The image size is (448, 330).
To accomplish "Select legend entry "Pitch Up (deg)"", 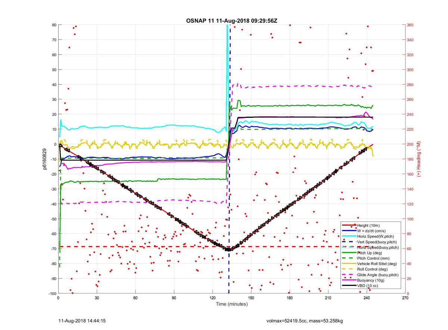I will click(370, 253).
